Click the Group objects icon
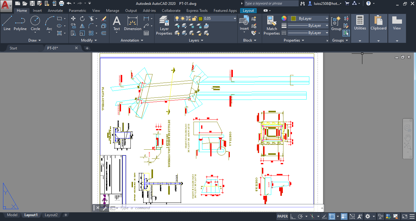The image size is (416, 221). (x=336, y=23)
